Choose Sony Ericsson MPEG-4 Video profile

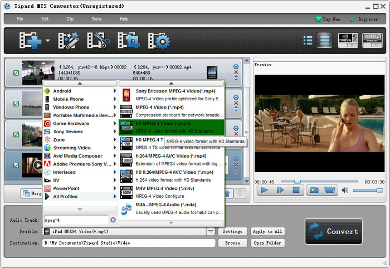click(x=172, y=95)
